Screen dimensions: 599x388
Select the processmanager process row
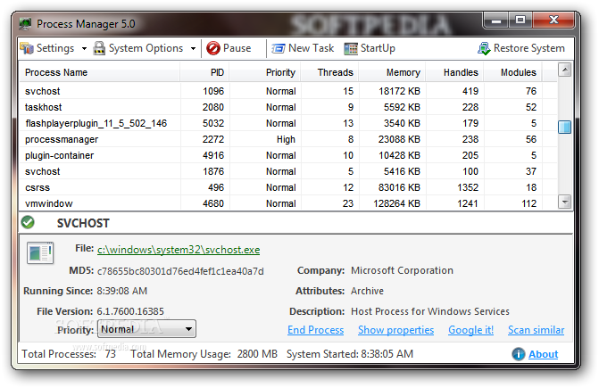288,139
